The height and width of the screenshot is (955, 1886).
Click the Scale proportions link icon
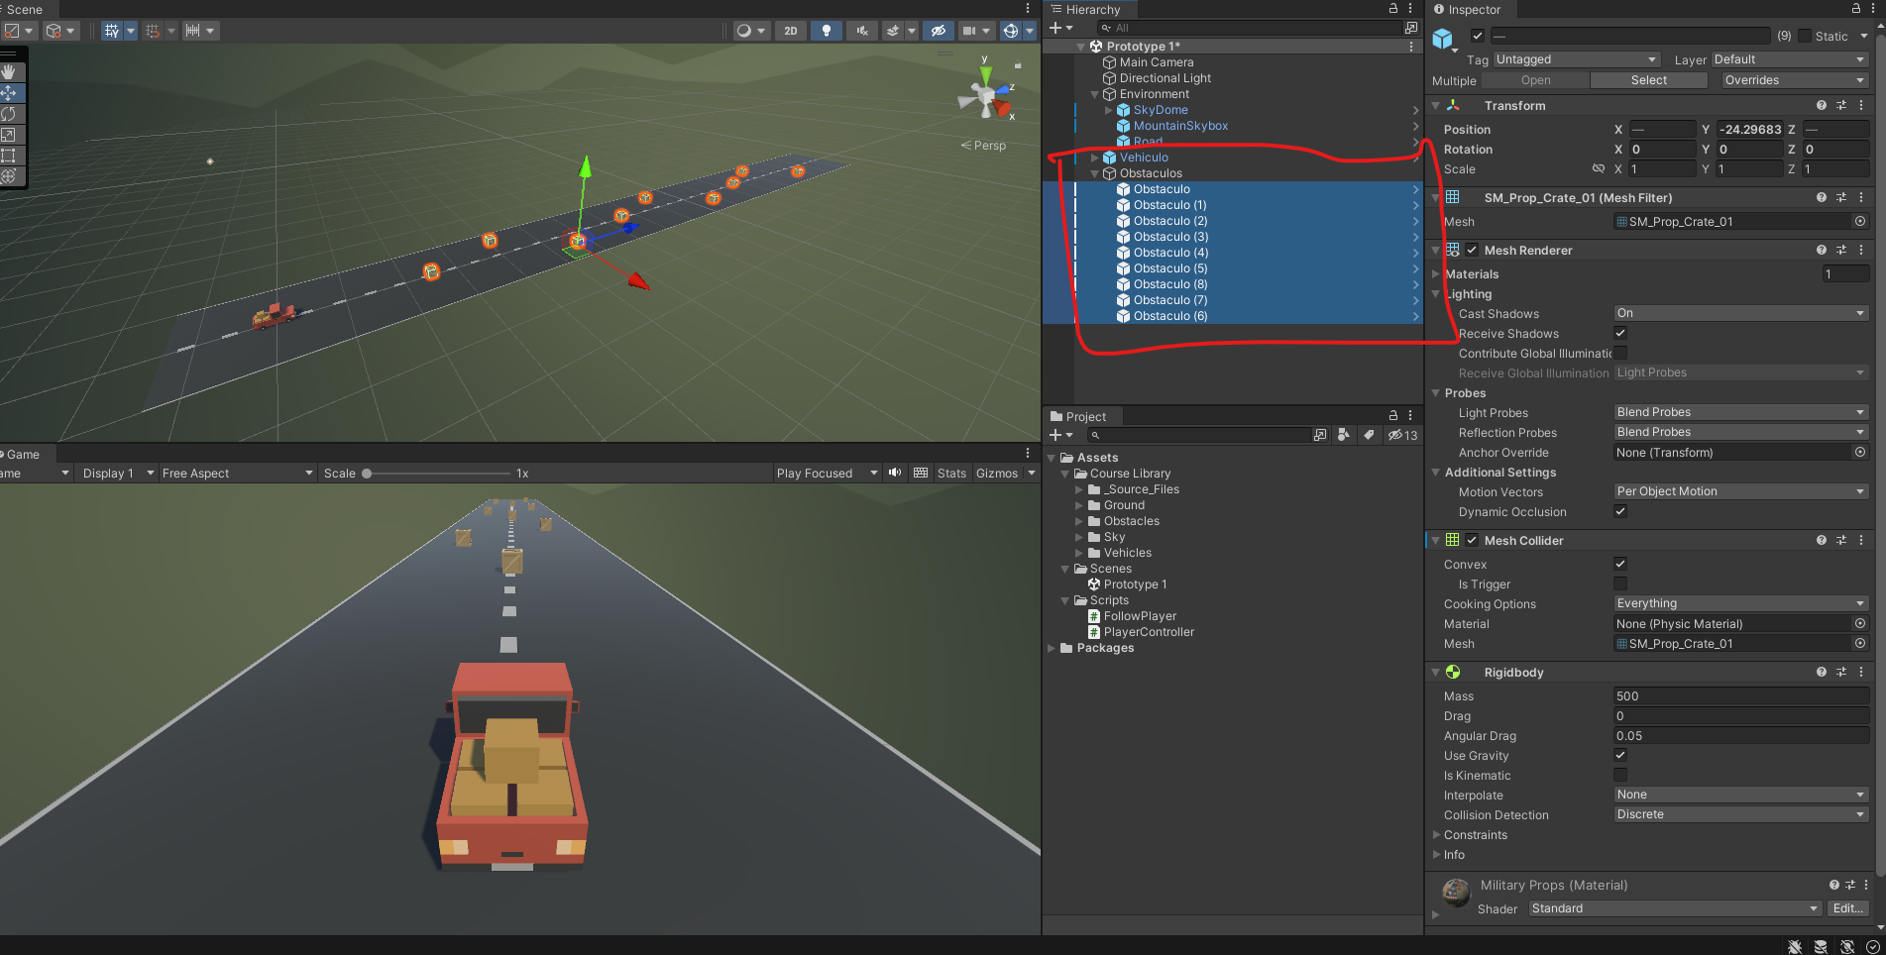click(x=1598, y=169)
